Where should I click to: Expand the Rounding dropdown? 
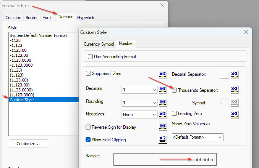tap(139, 102)
